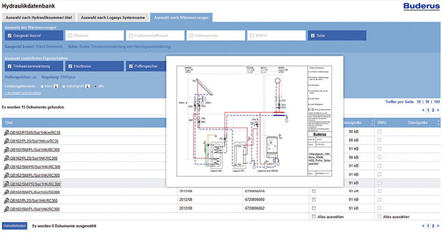
Task: Click the hydraulic schematic preview image
Action: click(x=255, y=121)
